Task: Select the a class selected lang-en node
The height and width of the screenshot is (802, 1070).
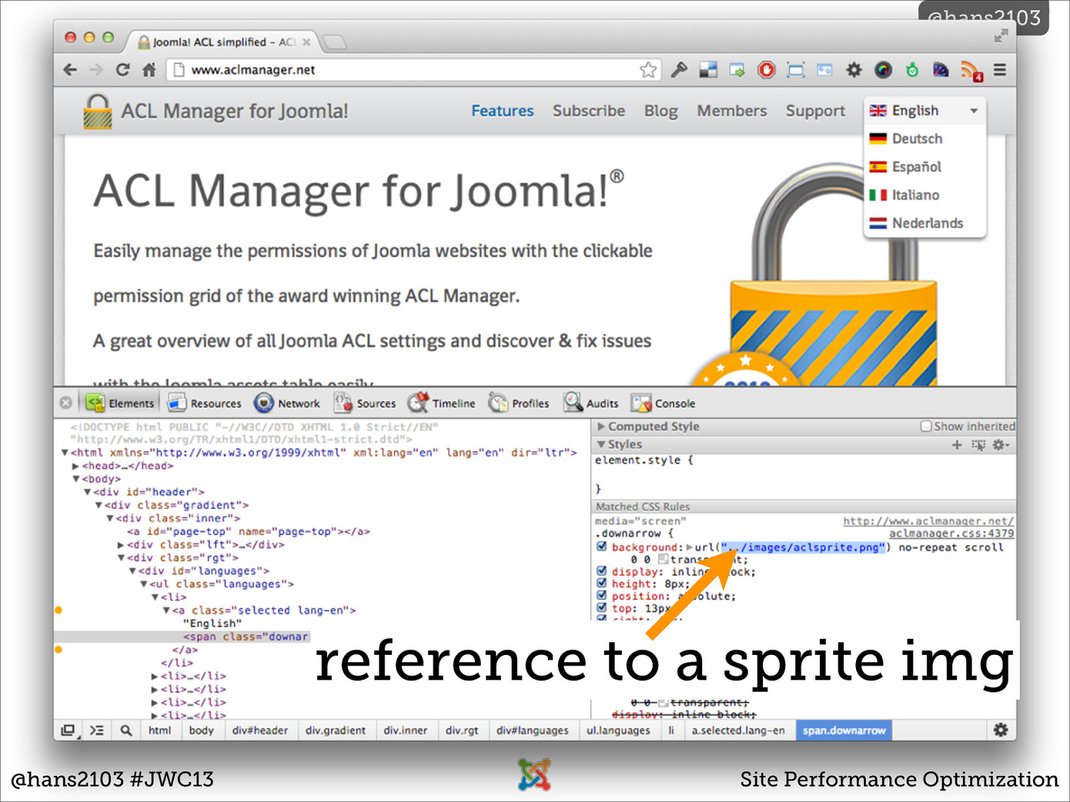Action: click(263, 610)
